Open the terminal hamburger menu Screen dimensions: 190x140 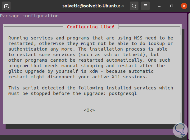tap(146, 6)
